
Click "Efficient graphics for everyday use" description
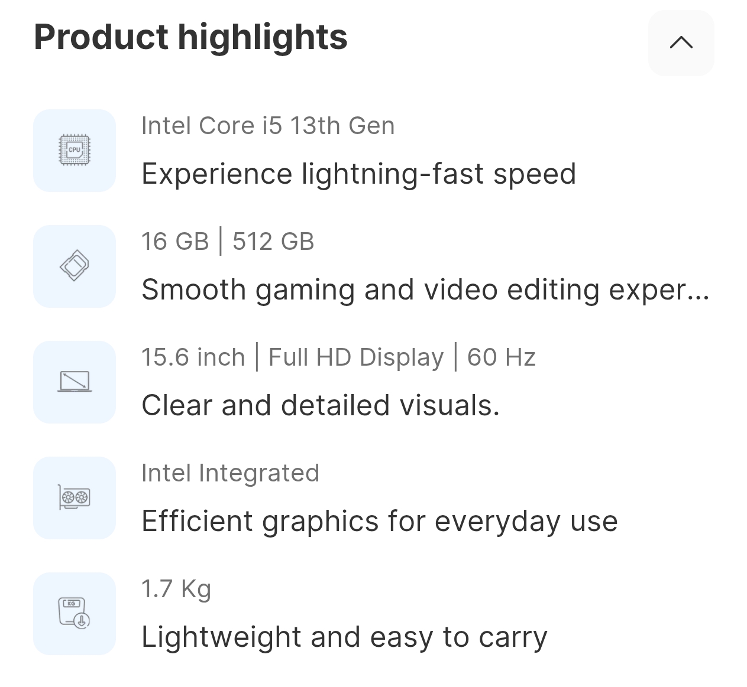380,522
